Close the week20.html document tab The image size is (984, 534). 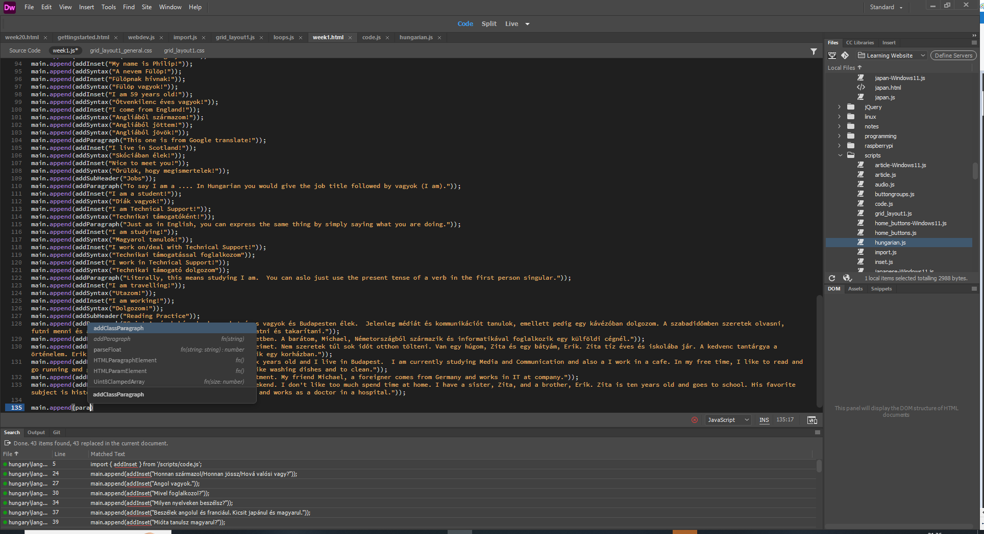coord(45,38)
